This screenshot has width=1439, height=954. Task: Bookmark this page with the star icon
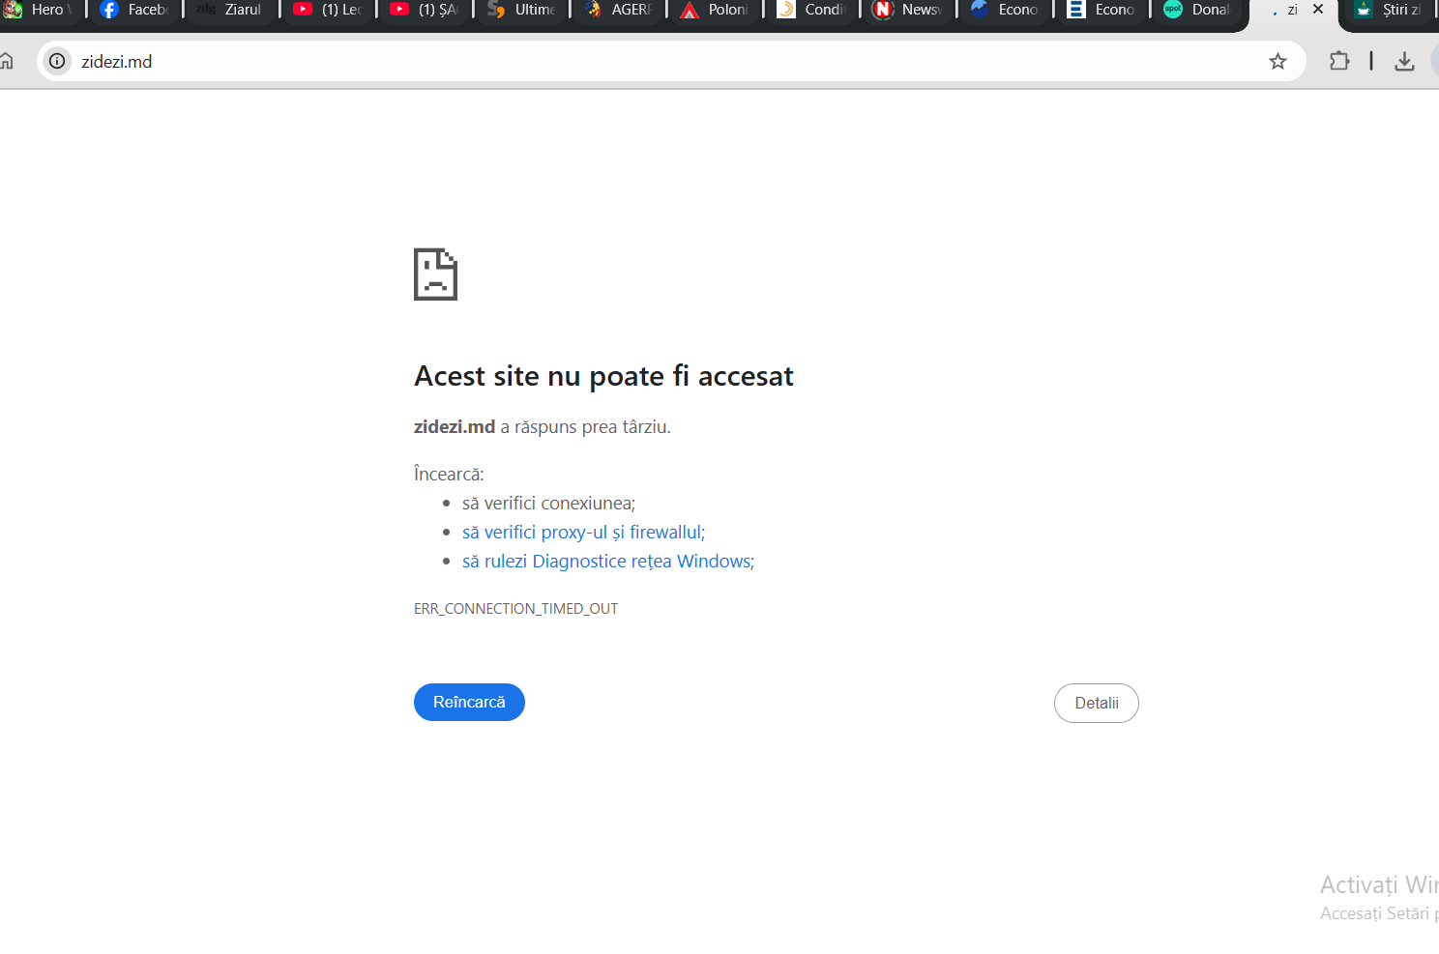coord(1277,61)
